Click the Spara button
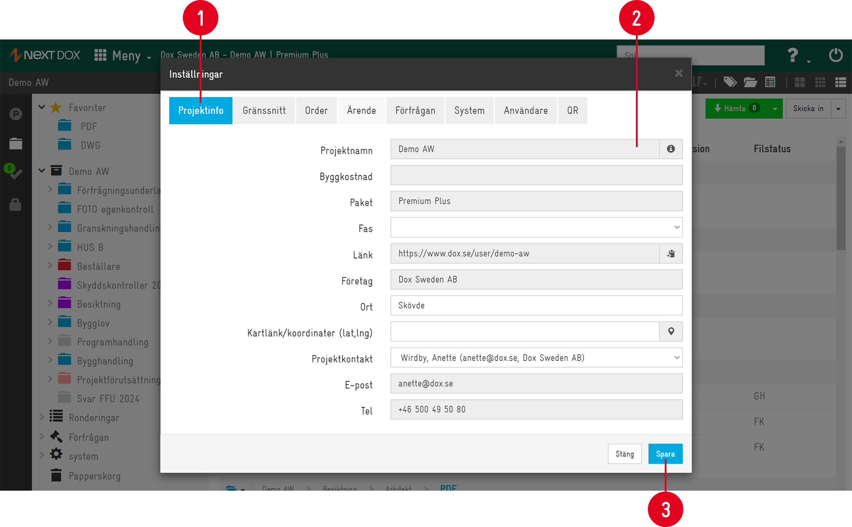Screen dimensions: 852x527 665,453
